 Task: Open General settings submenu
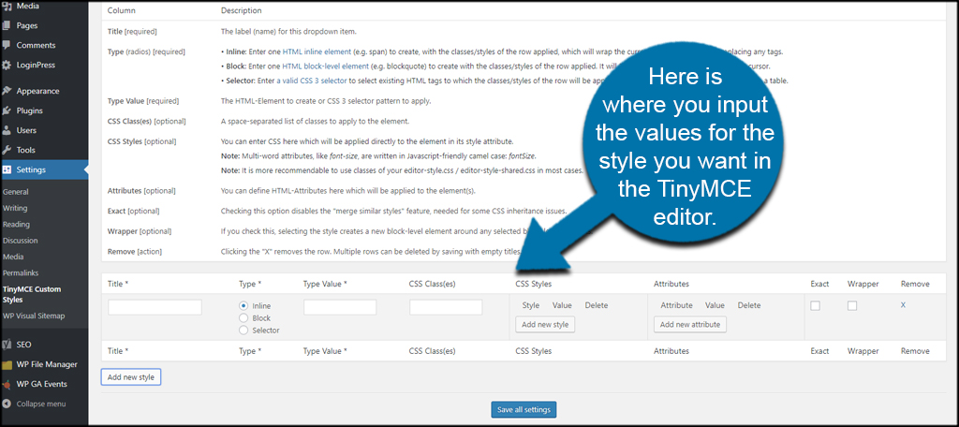[x=16, y=191]
